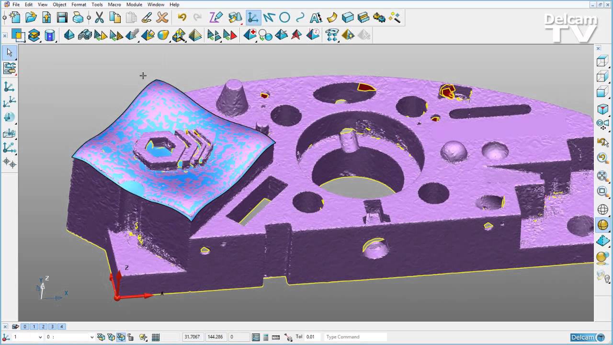This screenshot has height=345, width=613.
Task: Toggle level 3 button
Action: [52, 326]
